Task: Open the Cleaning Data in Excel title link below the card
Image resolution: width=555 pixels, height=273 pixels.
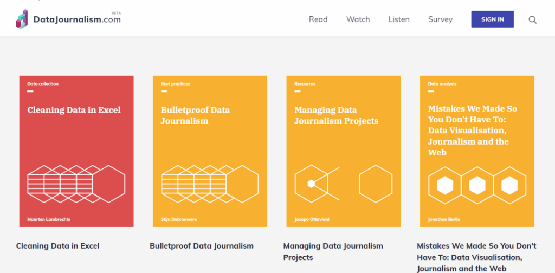Action: (58, 246)
